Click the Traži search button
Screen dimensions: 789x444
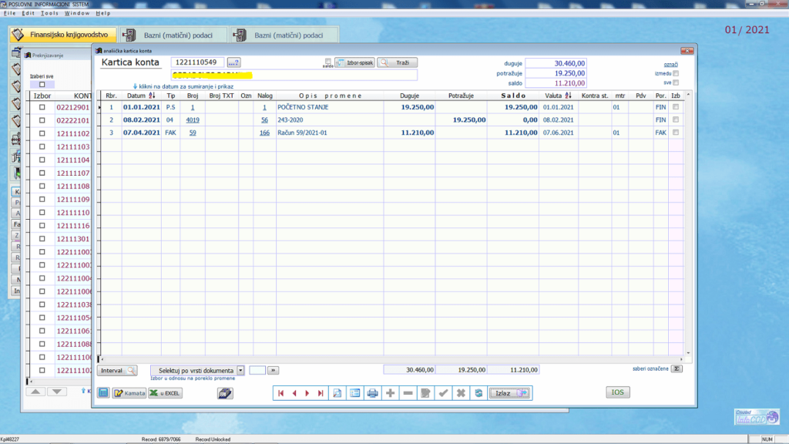point(397,62)
